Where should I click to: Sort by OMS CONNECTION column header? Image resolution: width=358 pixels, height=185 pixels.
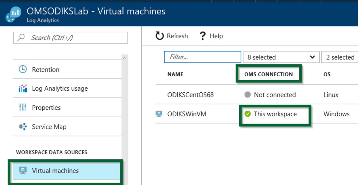click(x=268, y=74)
